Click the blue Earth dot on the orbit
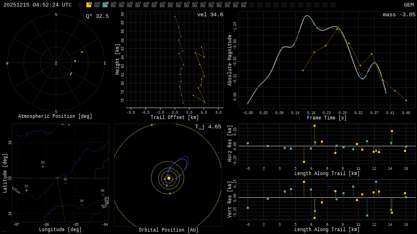417x234 pixels. coord(170,168)
